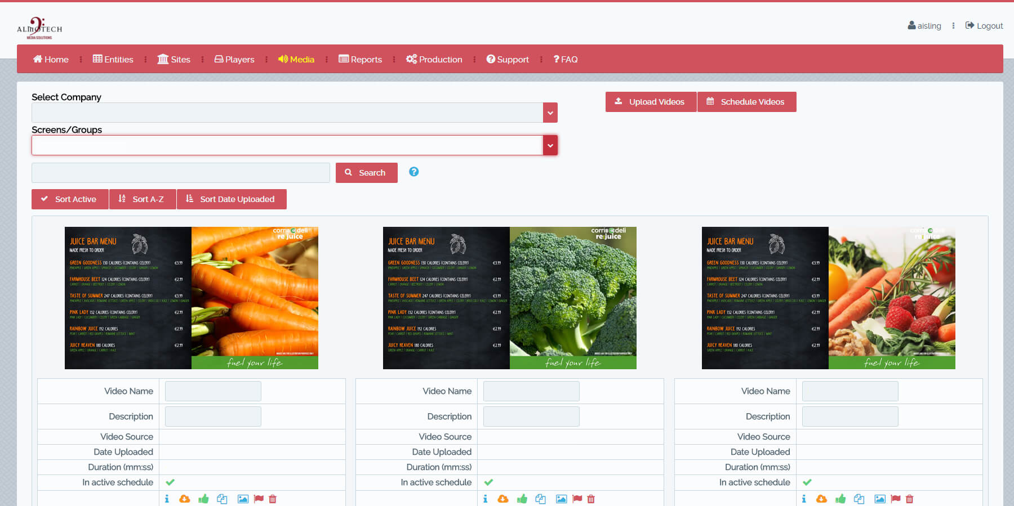
Task: Copy the broccoli menu video
Action: [x=540, y=499]
